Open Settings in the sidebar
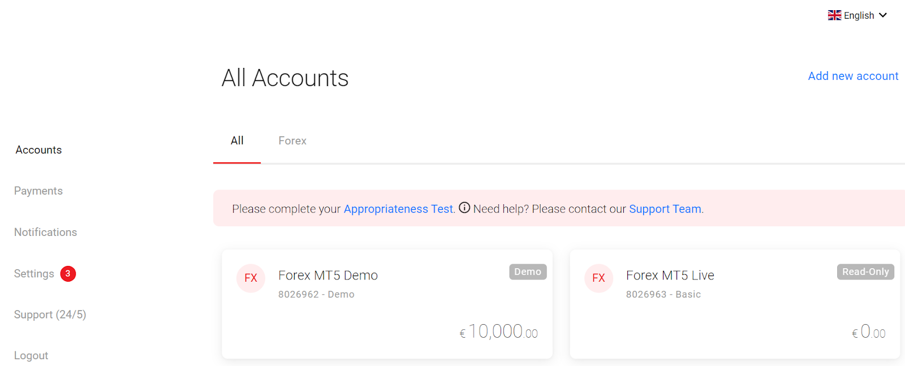 point(34,274)
